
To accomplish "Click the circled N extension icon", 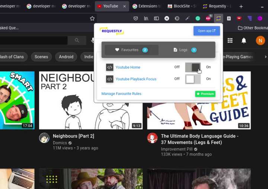I will coord(167,18).
